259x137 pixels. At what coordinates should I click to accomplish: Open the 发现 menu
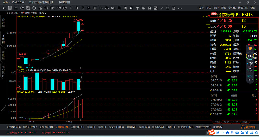pyautogui.click(x=201, y=8)
